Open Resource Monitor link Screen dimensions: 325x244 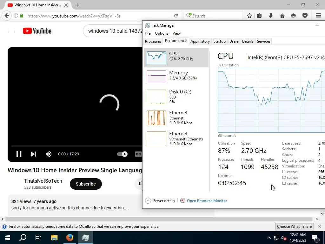point(207,201)
